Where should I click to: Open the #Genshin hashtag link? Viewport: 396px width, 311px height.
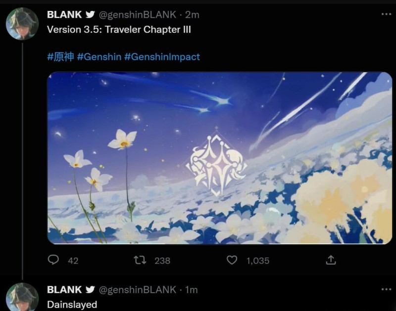click(x=99, y=57)
